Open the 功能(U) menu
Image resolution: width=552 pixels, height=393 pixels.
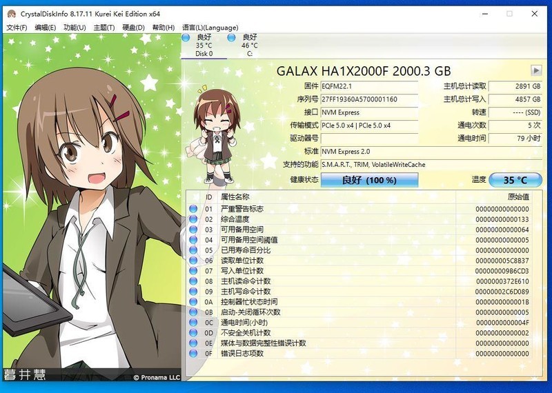pos(75,28)
